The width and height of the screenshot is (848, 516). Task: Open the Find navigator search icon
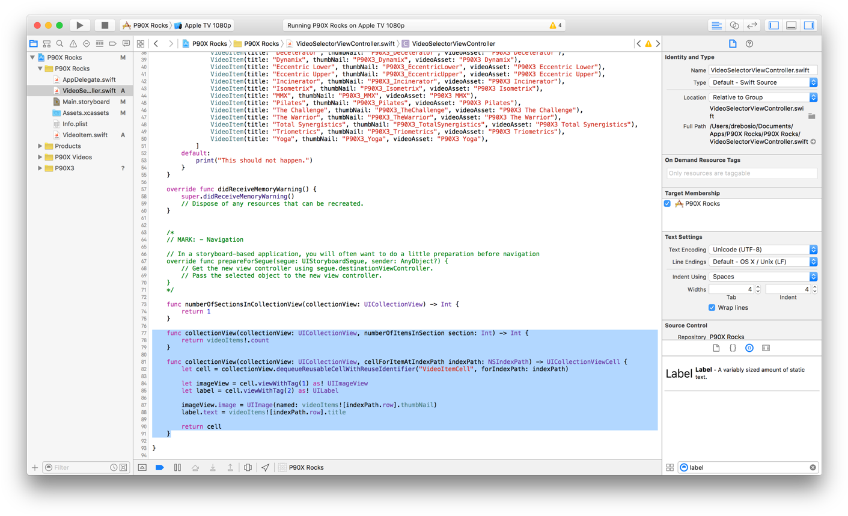pyautogui.click(x=59, y=44)
